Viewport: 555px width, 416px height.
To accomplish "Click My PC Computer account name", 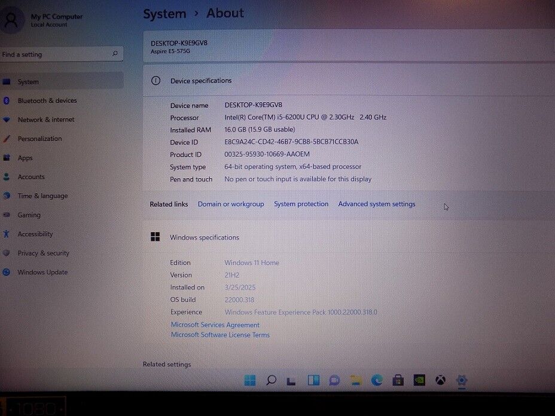I will pos(57,17).
